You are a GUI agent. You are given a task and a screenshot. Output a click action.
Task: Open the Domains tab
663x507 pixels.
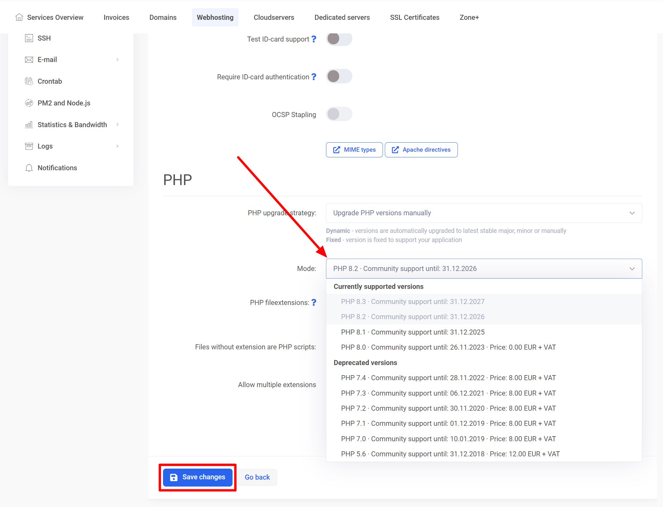tap(163, 17)
